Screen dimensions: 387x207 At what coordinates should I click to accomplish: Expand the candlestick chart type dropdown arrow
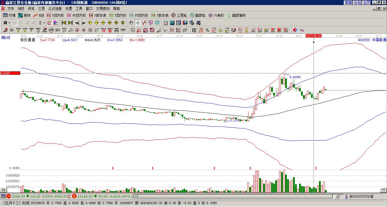click(44, 23)
